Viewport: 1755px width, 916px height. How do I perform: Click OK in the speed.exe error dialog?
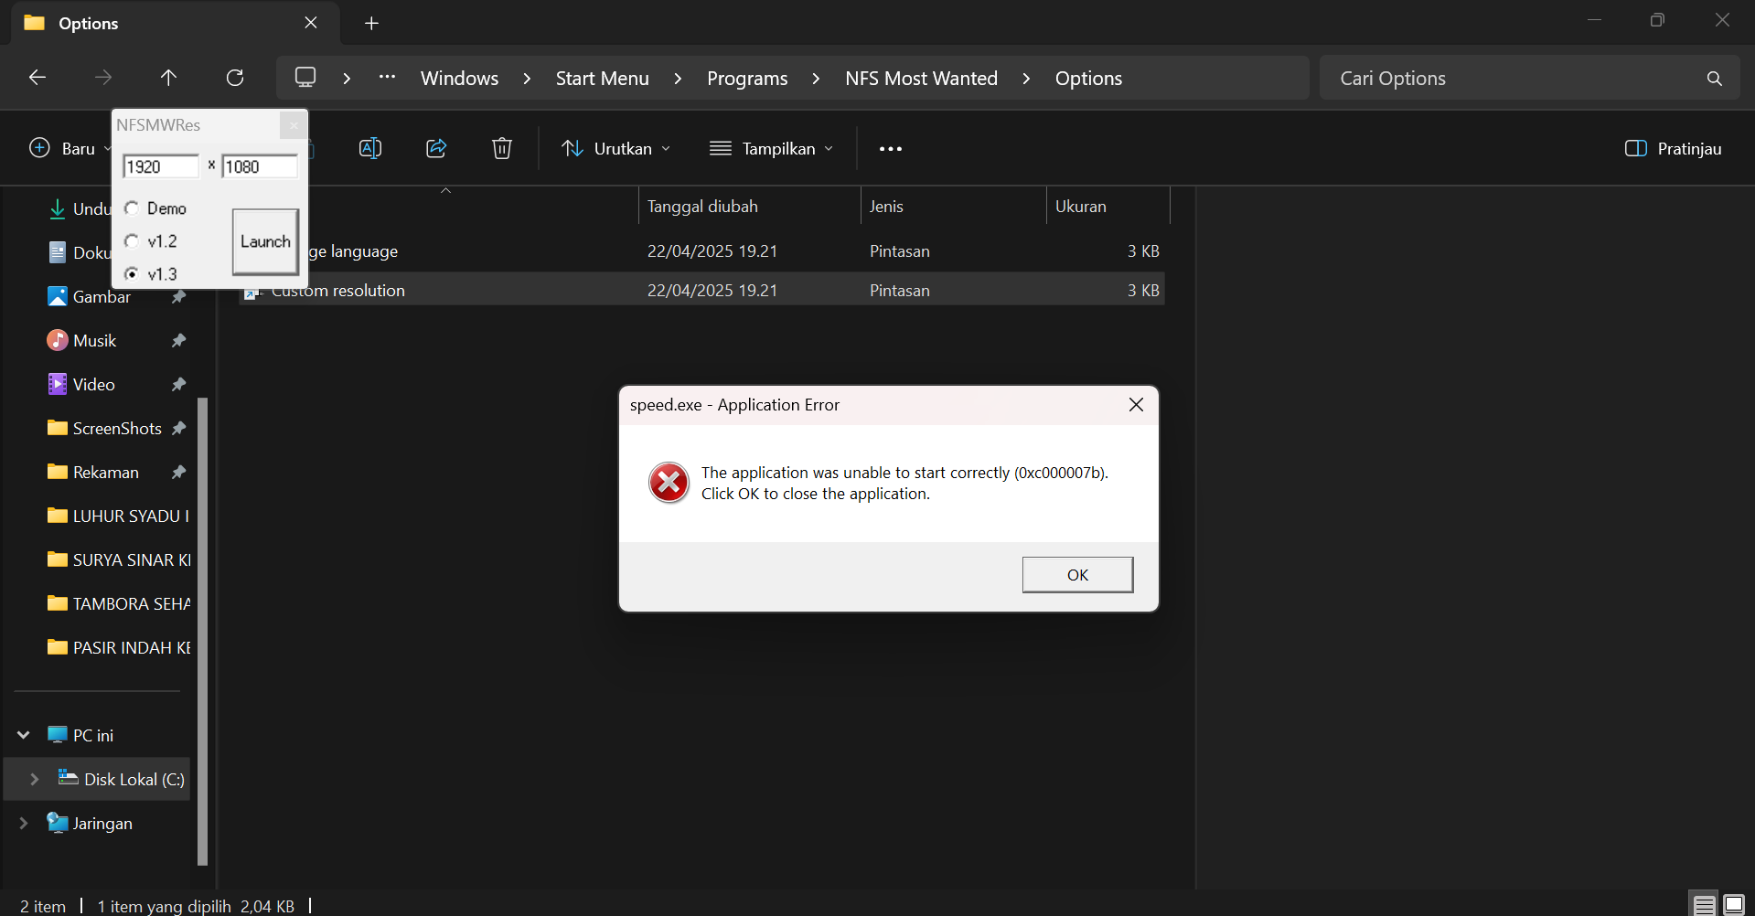point(1077,575)
